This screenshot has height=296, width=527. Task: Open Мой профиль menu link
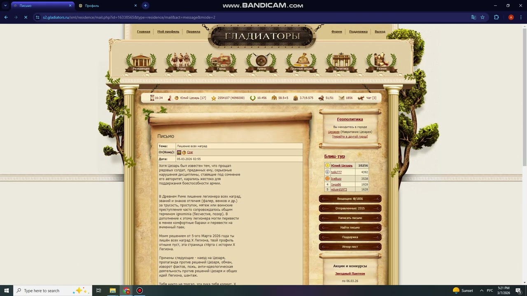point(168,31)
